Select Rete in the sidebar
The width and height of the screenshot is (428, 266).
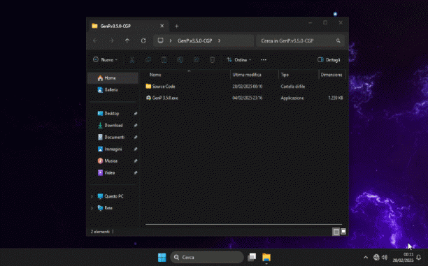coord(108,208)
